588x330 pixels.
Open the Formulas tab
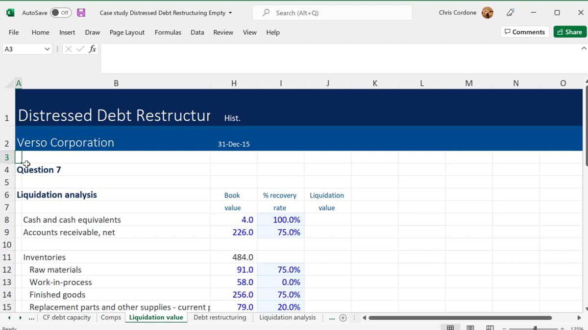pyautogui.click(x=168, y=32)
